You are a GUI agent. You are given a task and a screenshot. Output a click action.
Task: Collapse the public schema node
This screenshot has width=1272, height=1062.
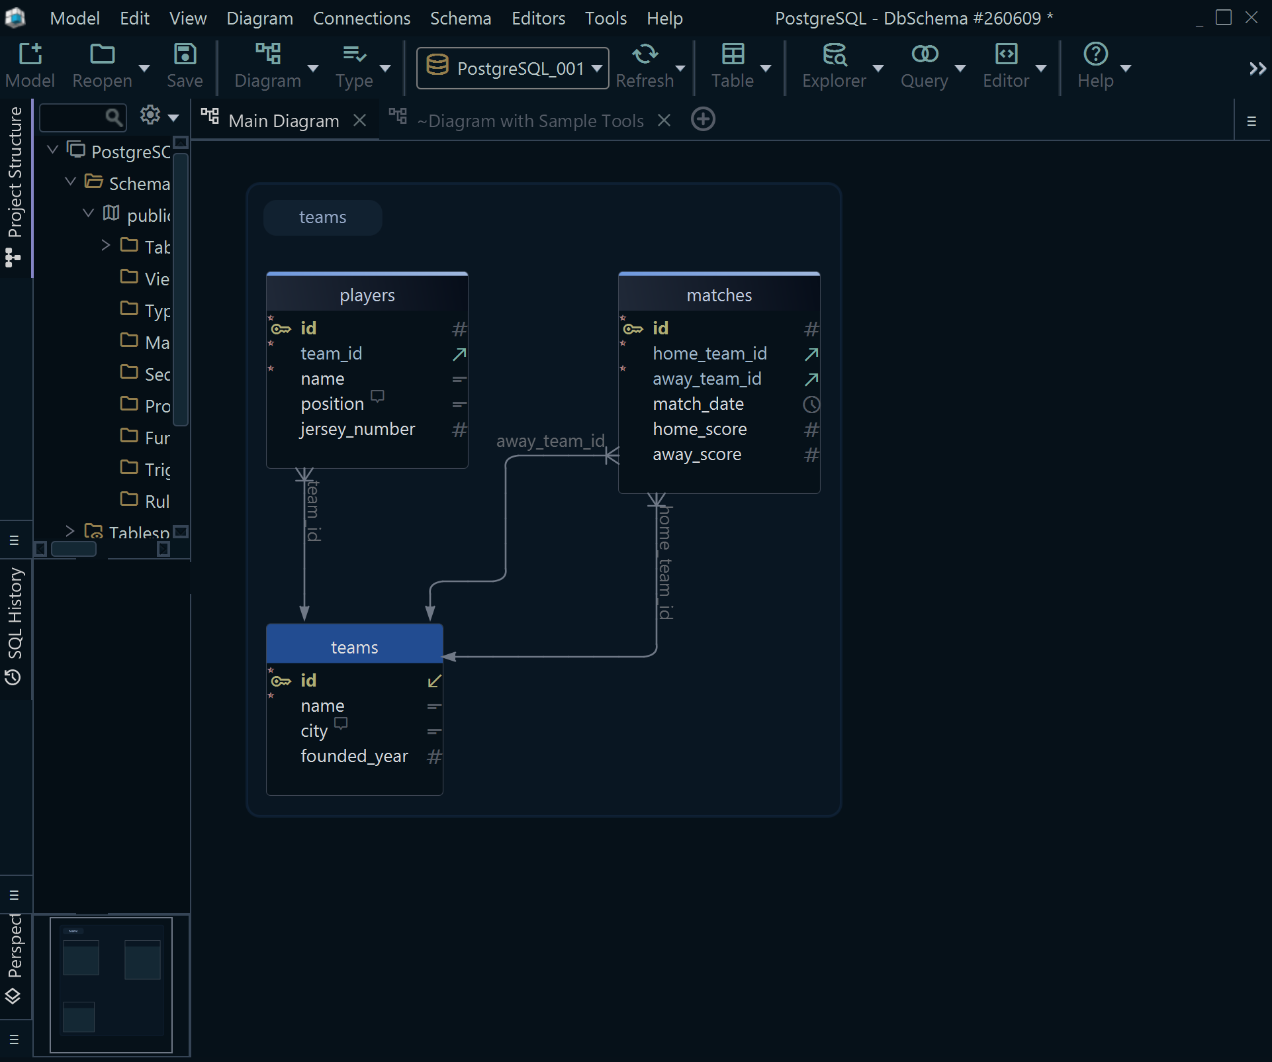[88, 213]
